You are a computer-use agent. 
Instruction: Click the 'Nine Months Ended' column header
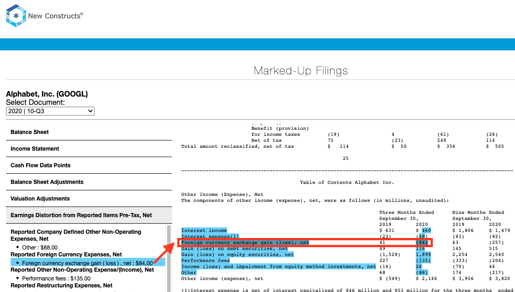[478, 213]
